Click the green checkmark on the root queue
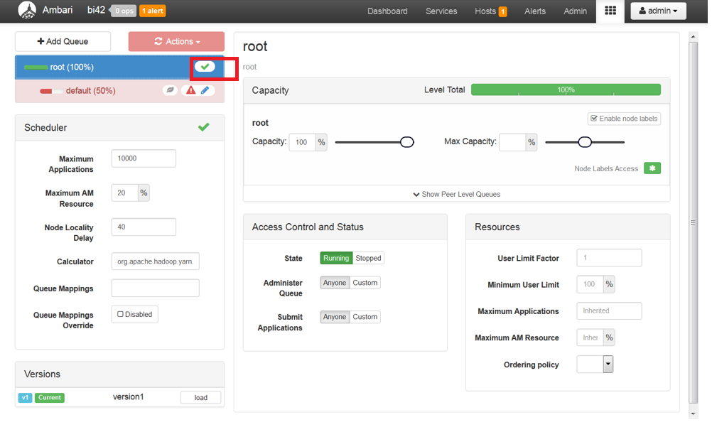This screenshot has width=712, height=427. pos(205,66)
